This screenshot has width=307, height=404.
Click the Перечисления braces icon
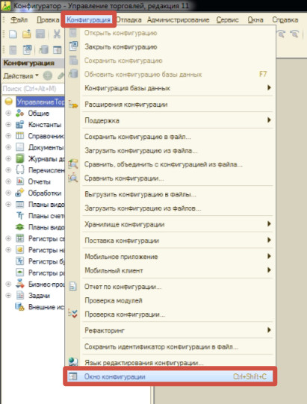pyautogui.click(x=20, y=170)
